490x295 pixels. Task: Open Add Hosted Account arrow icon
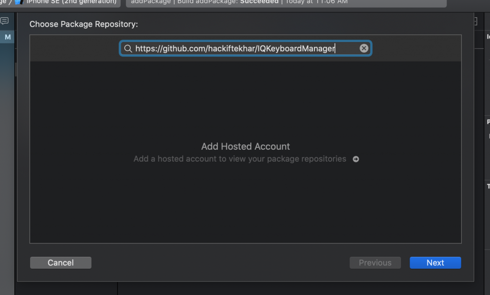[356, 159]
